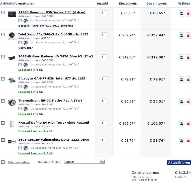Open the Versandkosten link
The width and height of the screenshot is (193, 181).
point(148,180)
